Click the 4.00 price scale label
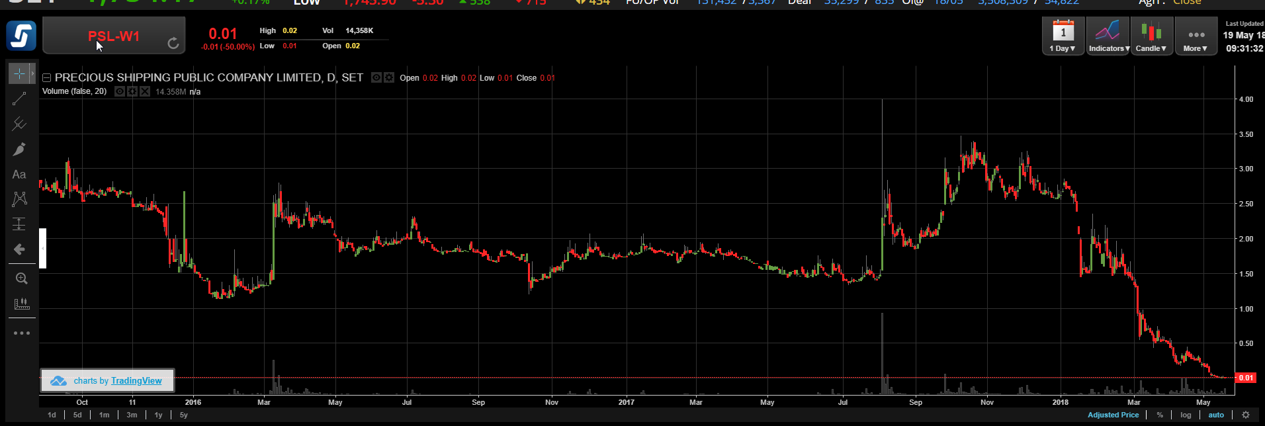Viewport: 1265px width, 426px height. [1246, 99]
